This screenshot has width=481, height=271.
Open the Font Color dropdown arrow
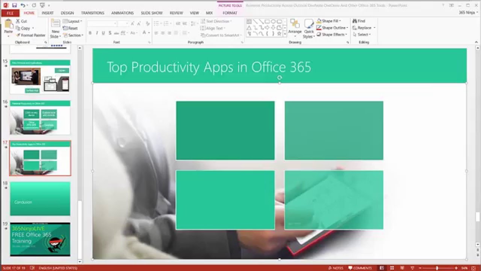tap(148, 33)
